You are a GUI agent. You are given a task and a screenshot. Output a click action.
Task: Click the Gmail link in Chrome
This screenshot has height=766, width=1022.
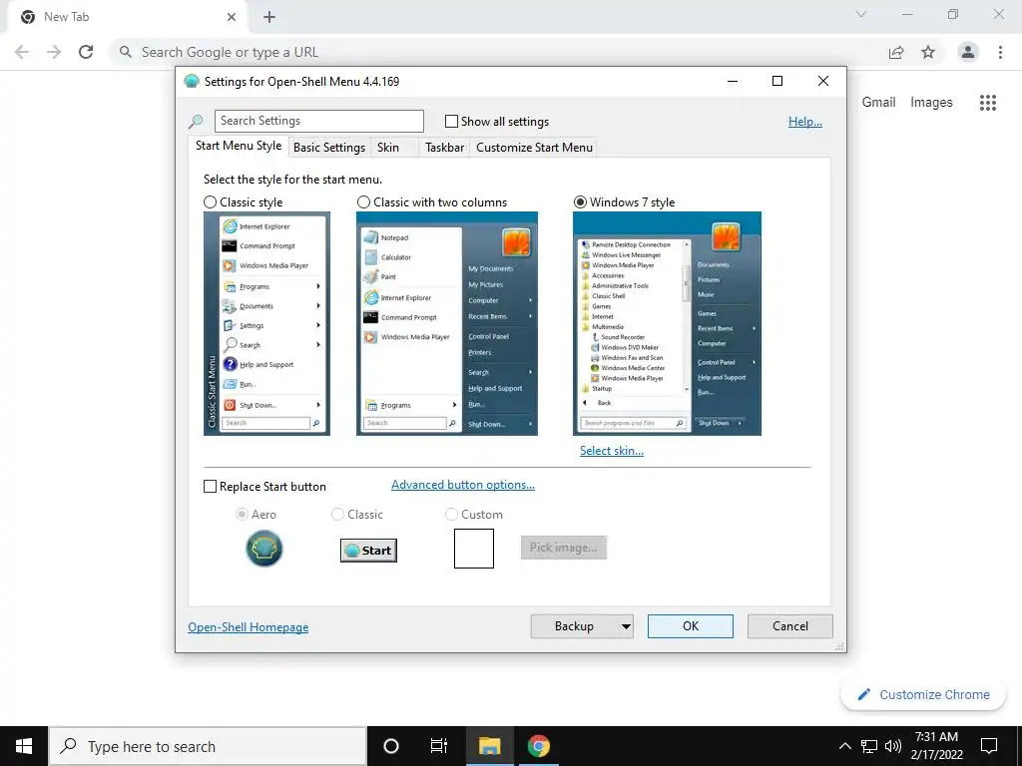coord(878,103)
